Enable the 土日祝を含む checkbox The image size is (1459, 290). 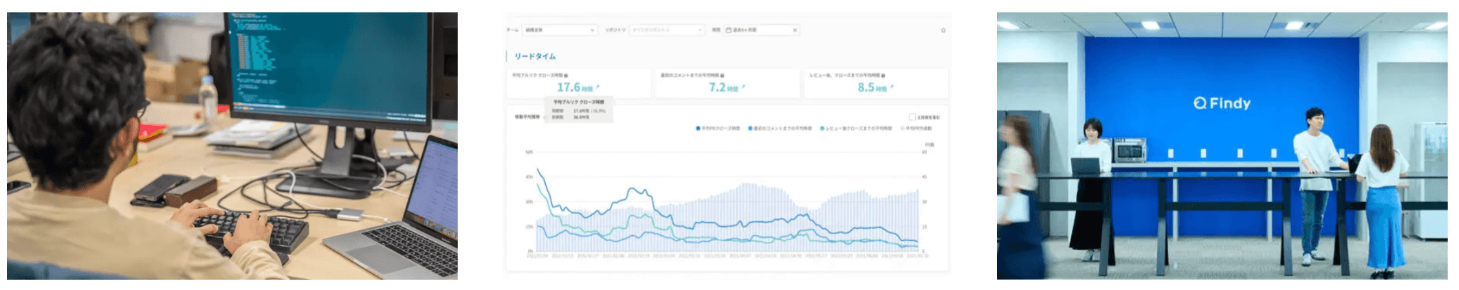click(912, 118)
